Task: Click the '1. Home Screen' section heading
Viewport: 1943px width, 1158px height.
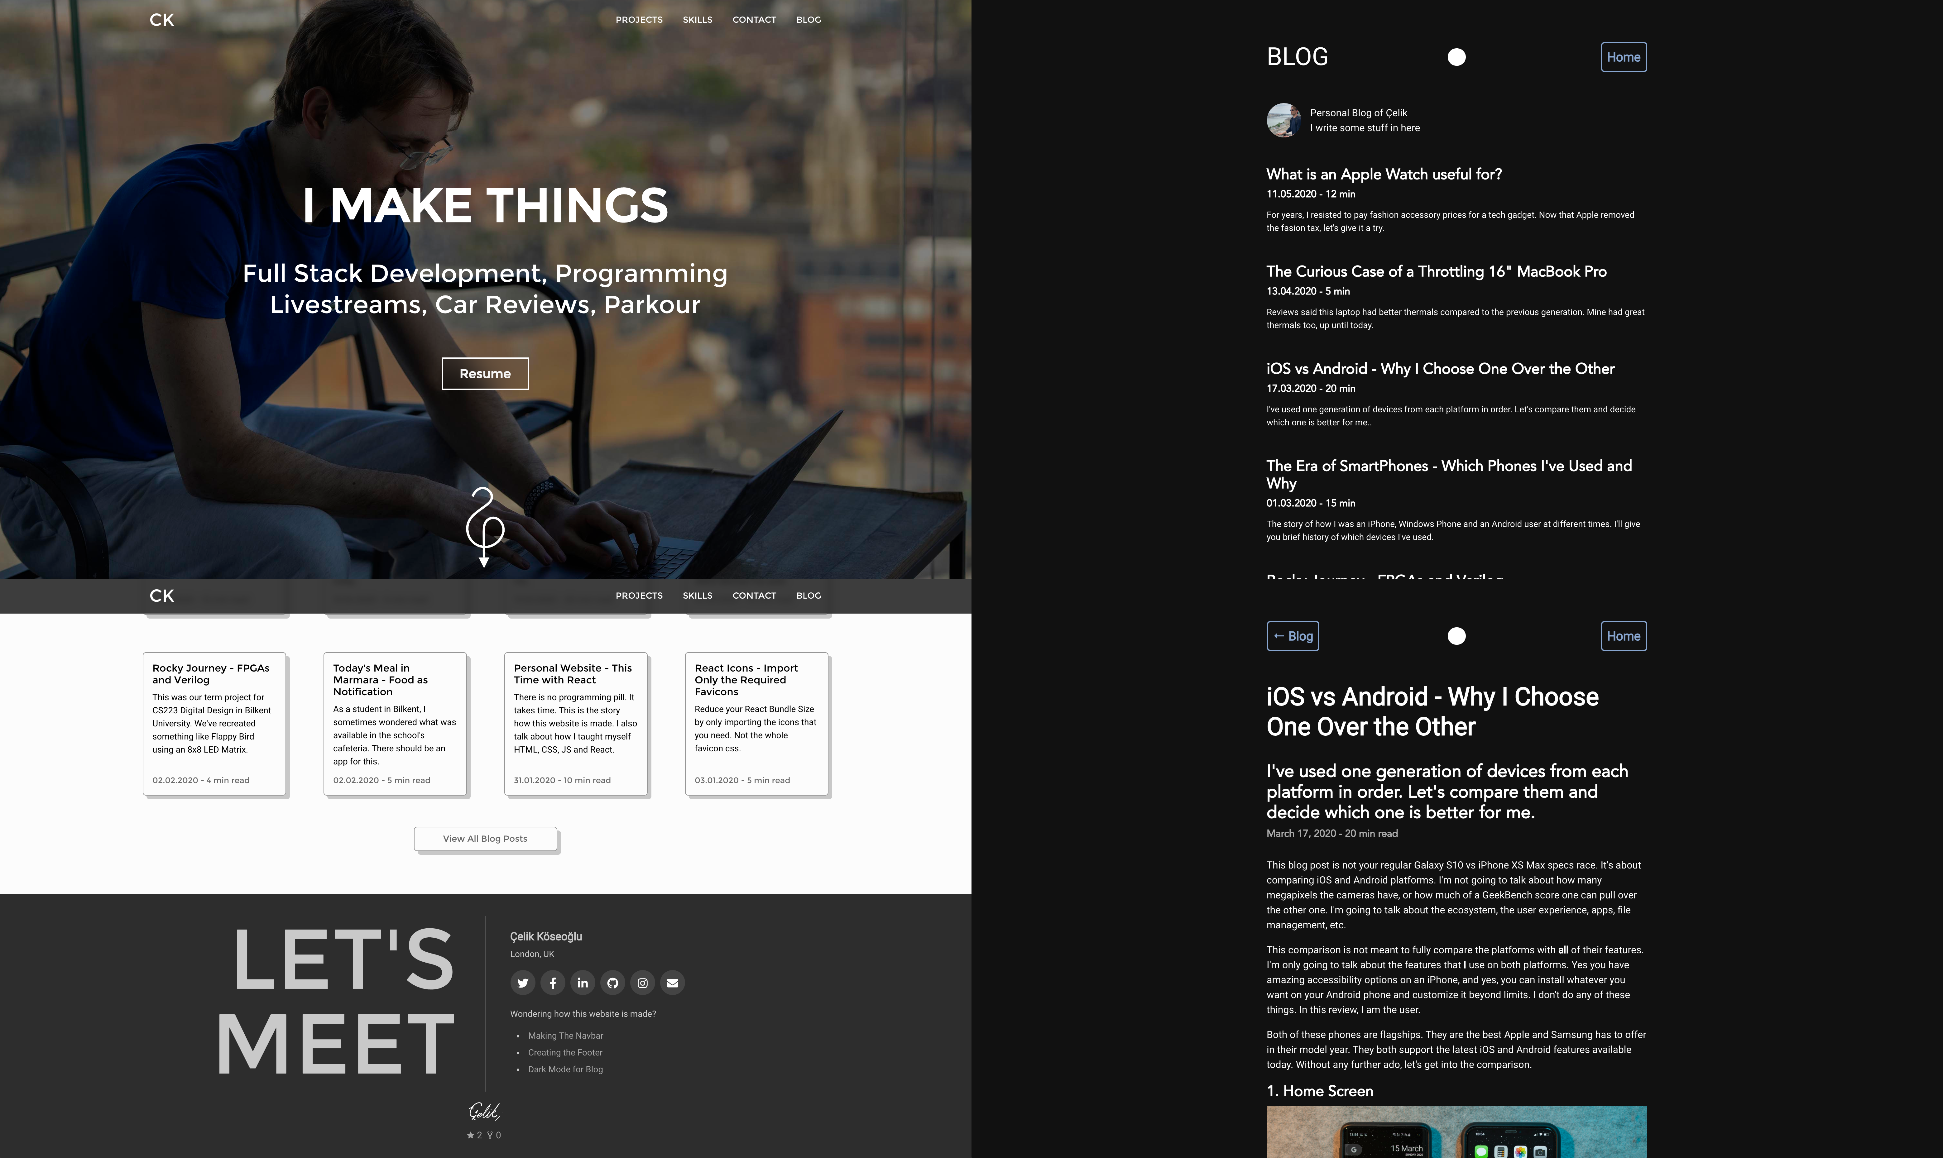Action: 1320,1091
